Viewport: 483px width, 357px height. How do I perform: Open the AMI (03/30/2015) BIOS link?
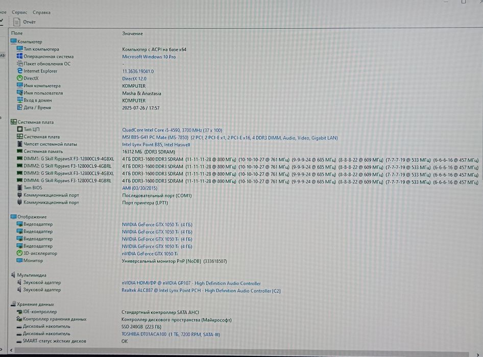(139, 188)
